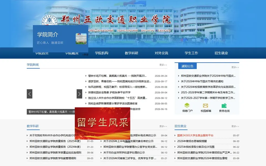Viewport: 266px width, 166px height.
Task: Open 国家24365大学生就业服务平台 link
Action: click(195, 135)
